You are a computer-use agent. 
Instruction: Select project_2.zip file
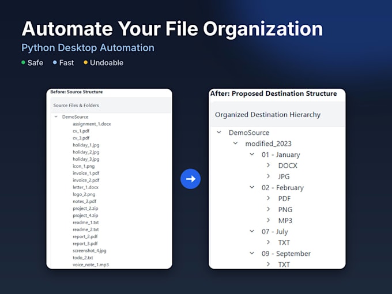point(85,208)
